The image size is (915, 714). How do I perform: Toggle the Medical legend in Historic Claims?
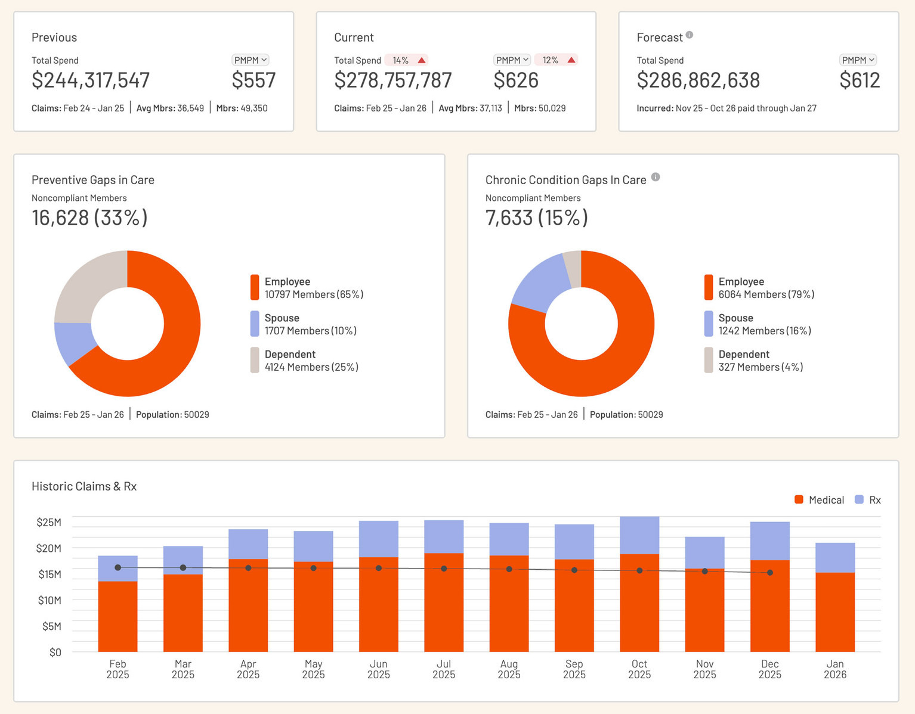820,499
